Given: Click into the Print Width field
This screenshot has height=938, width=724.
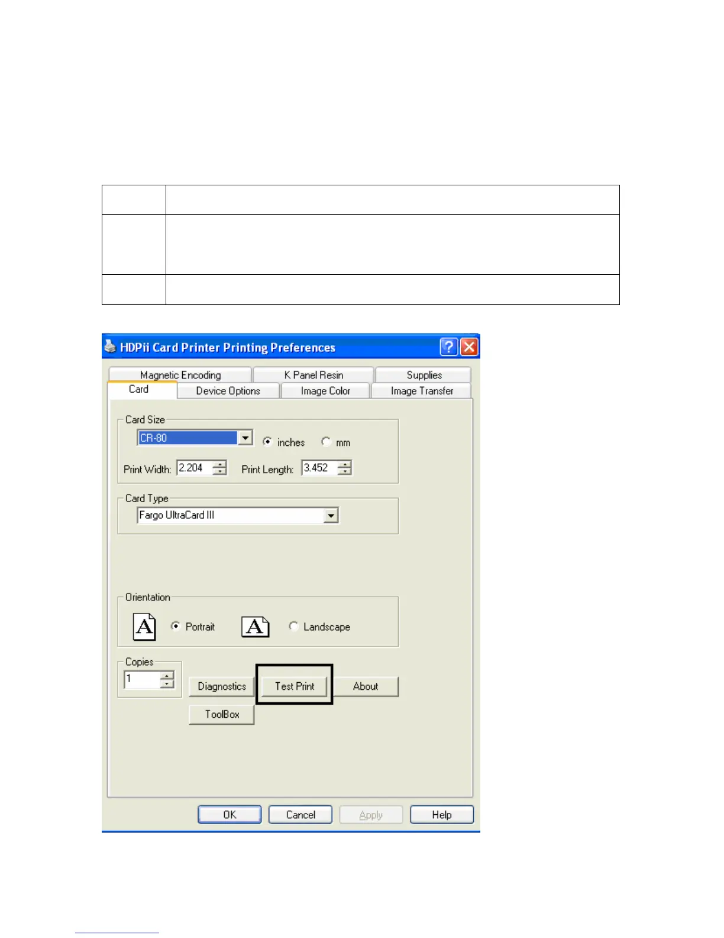Looking at the screenshot, I should tap(195, 468).
